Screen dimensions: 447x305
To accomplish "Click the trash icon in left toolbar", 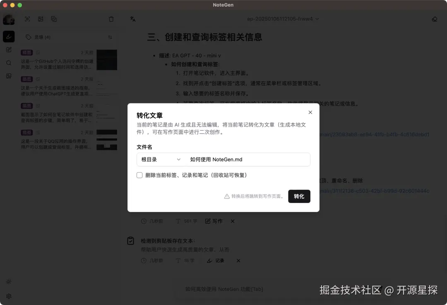I will (x=111, y=19).
